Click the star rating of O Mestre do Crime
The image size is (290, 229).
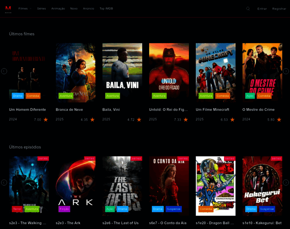pyautogui.click(x=279, y=120)
